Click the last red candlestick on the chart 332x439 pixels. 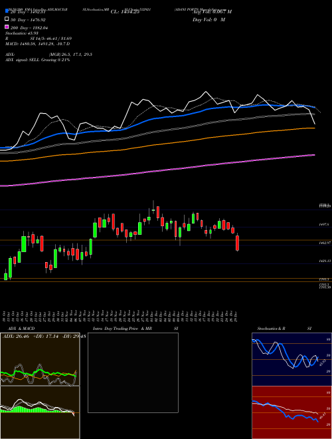point(238,243)
